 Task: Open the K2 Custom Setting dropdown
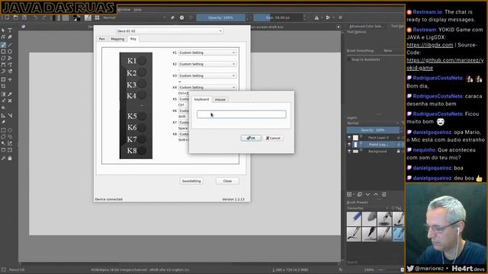(x=207, y=64)
